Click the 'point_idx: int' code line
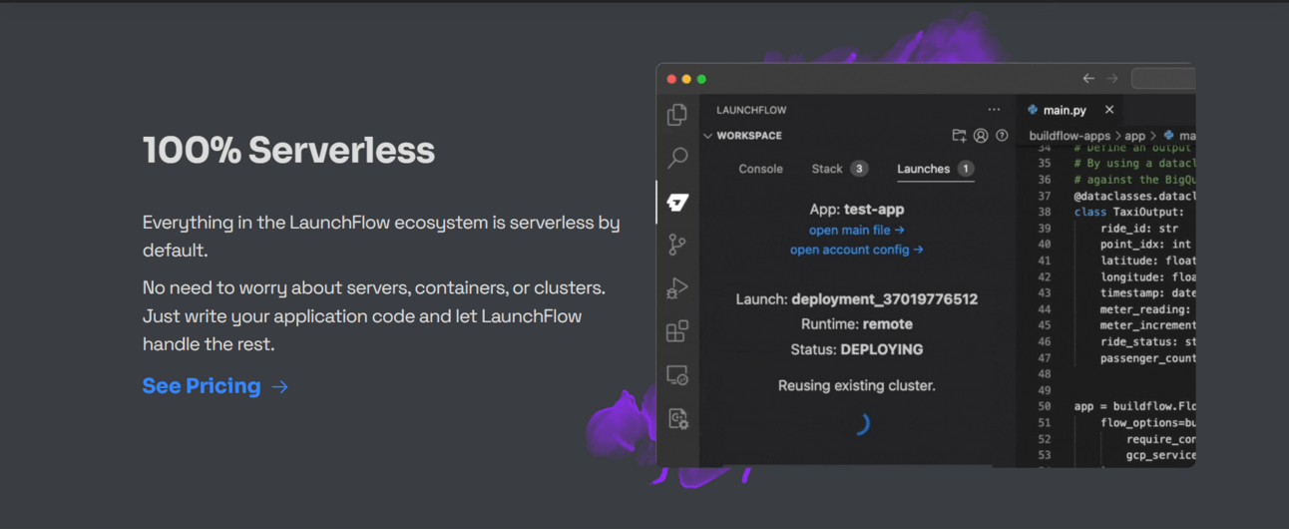This screenshot has height=529, width=1289. (x=1145, y=244)
